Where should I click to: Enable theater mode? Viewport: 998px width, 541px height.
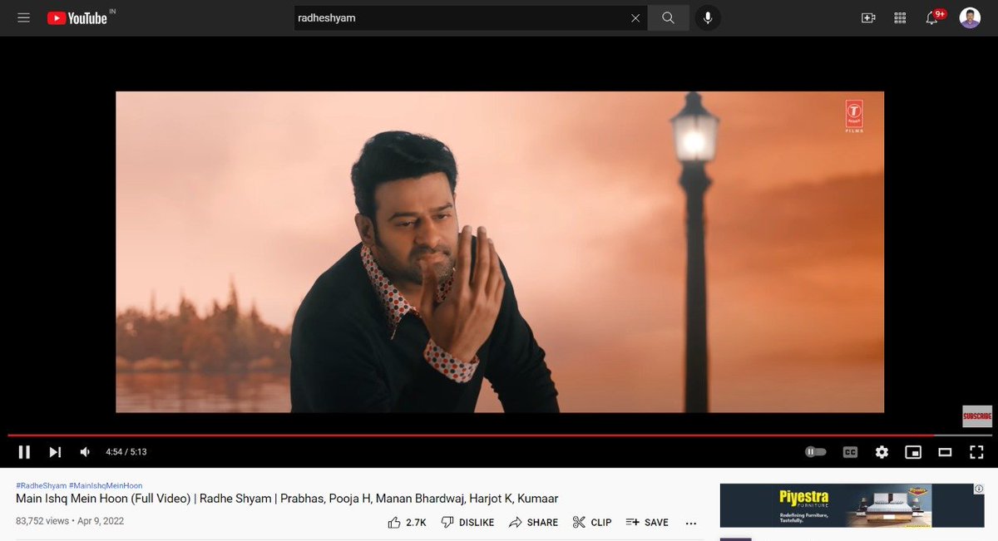(945, 452)
